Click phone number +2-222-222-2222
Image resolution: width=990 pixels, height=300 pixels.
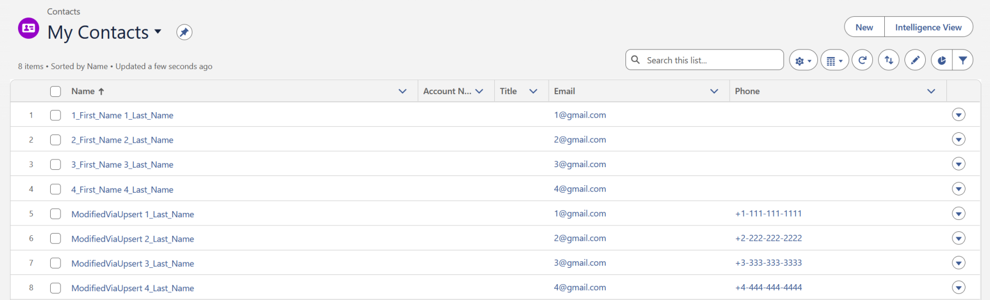tap(768, 238)
